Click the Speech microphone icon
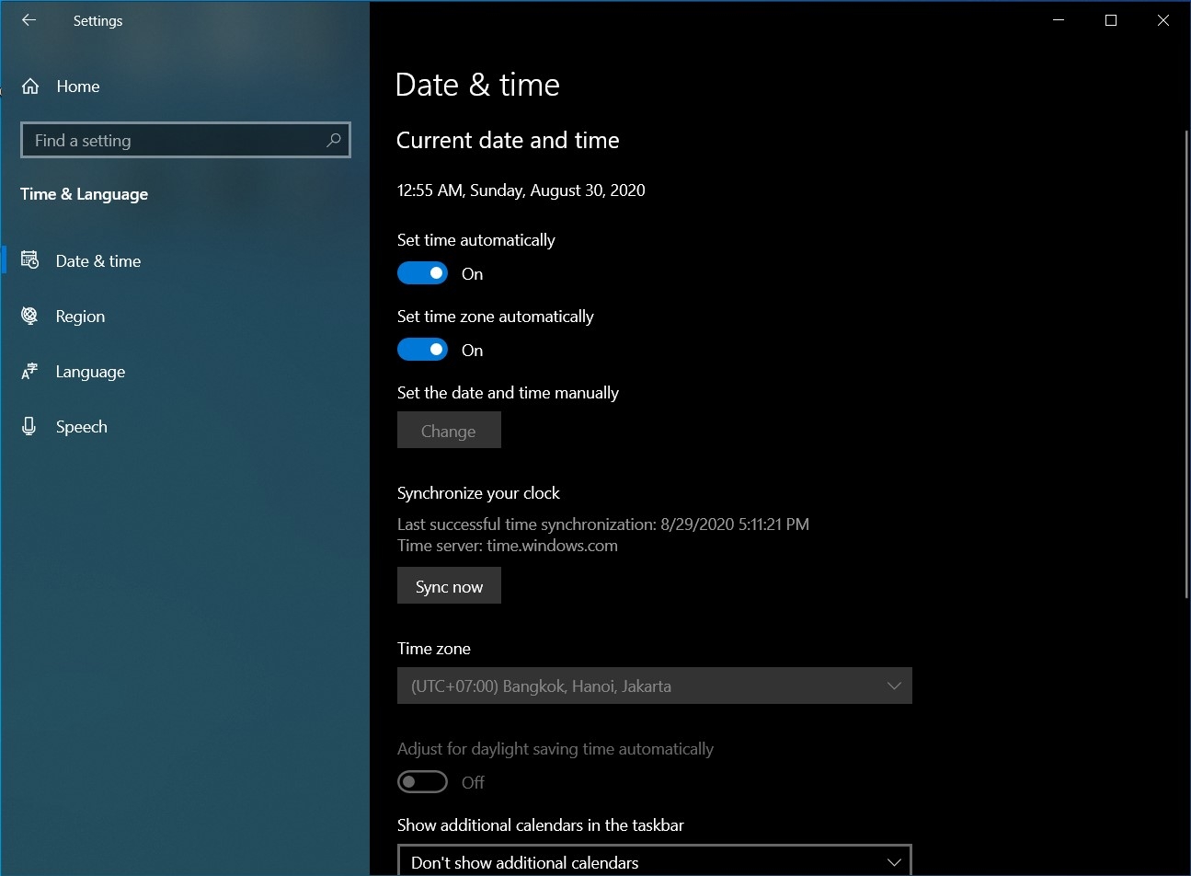Screen dimensions: 1191x876 pyautogui.click(x=29, y=426)
